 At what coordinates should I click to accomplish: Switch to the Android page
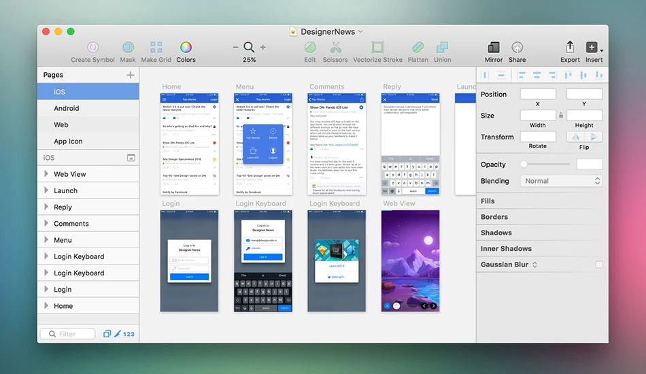[88, 108]
